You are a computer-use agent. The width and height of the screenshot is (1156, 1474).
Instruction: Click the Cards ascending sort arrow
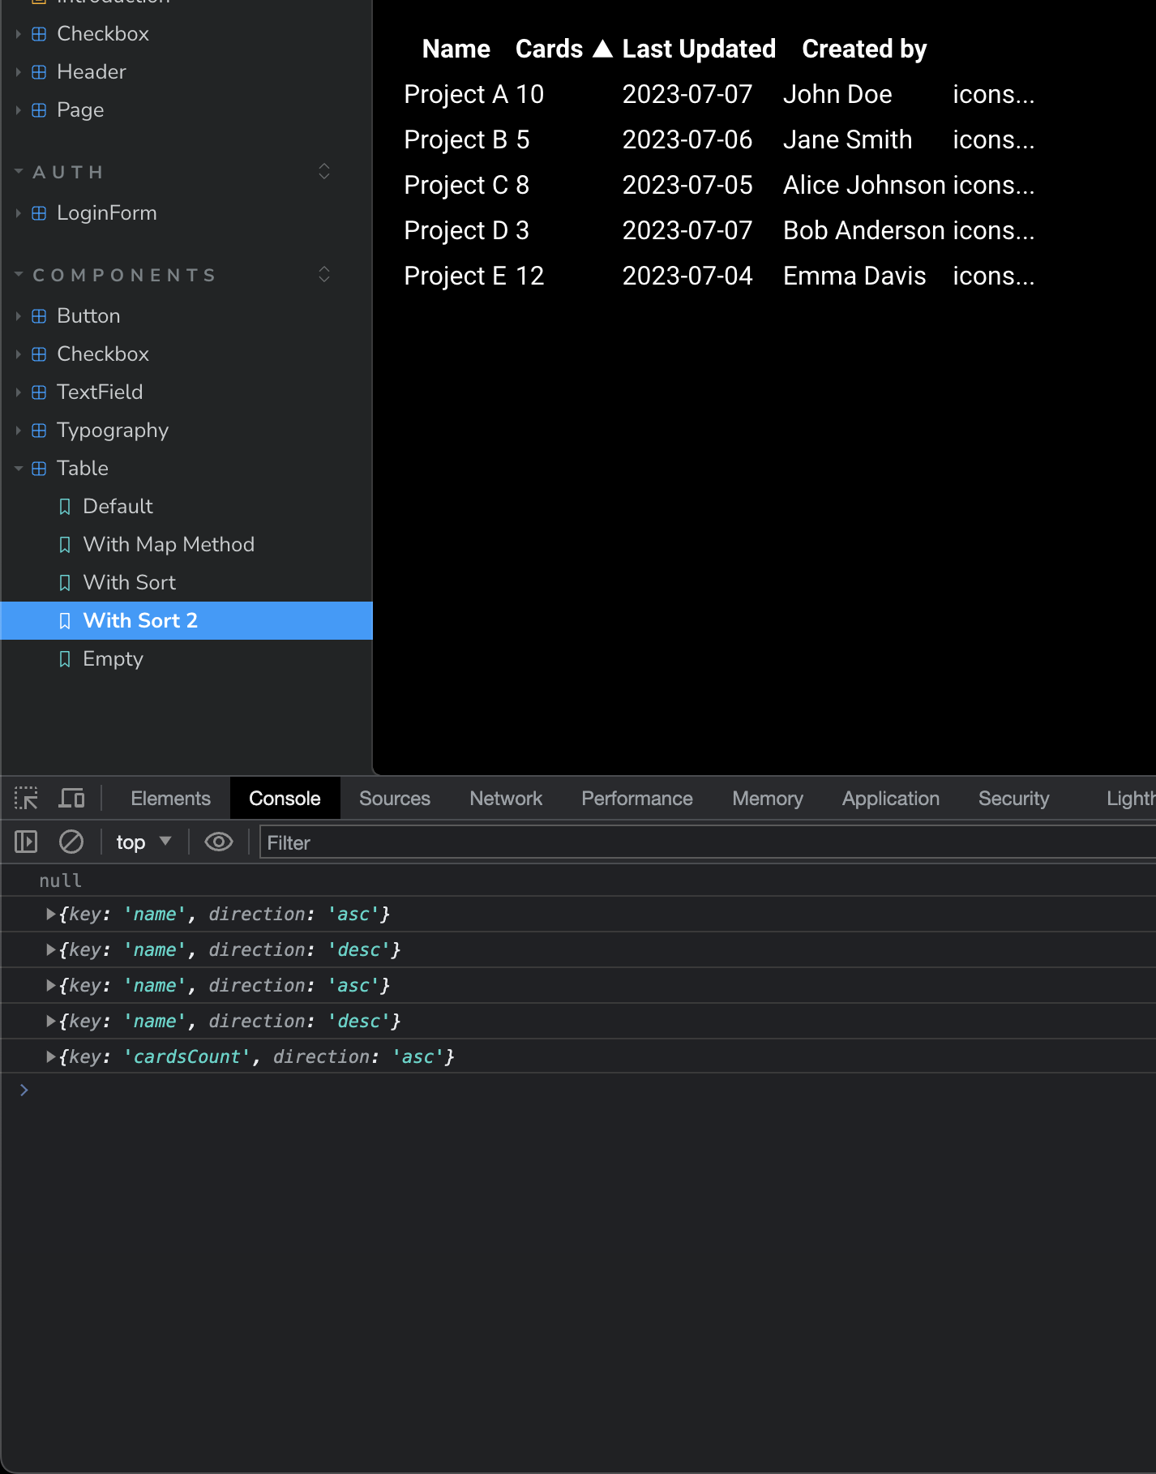tap(602, 49)
